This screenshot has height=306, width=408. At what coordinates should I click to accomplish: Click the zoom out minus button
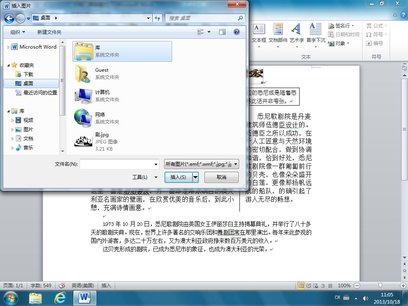(x=357, y=286)
